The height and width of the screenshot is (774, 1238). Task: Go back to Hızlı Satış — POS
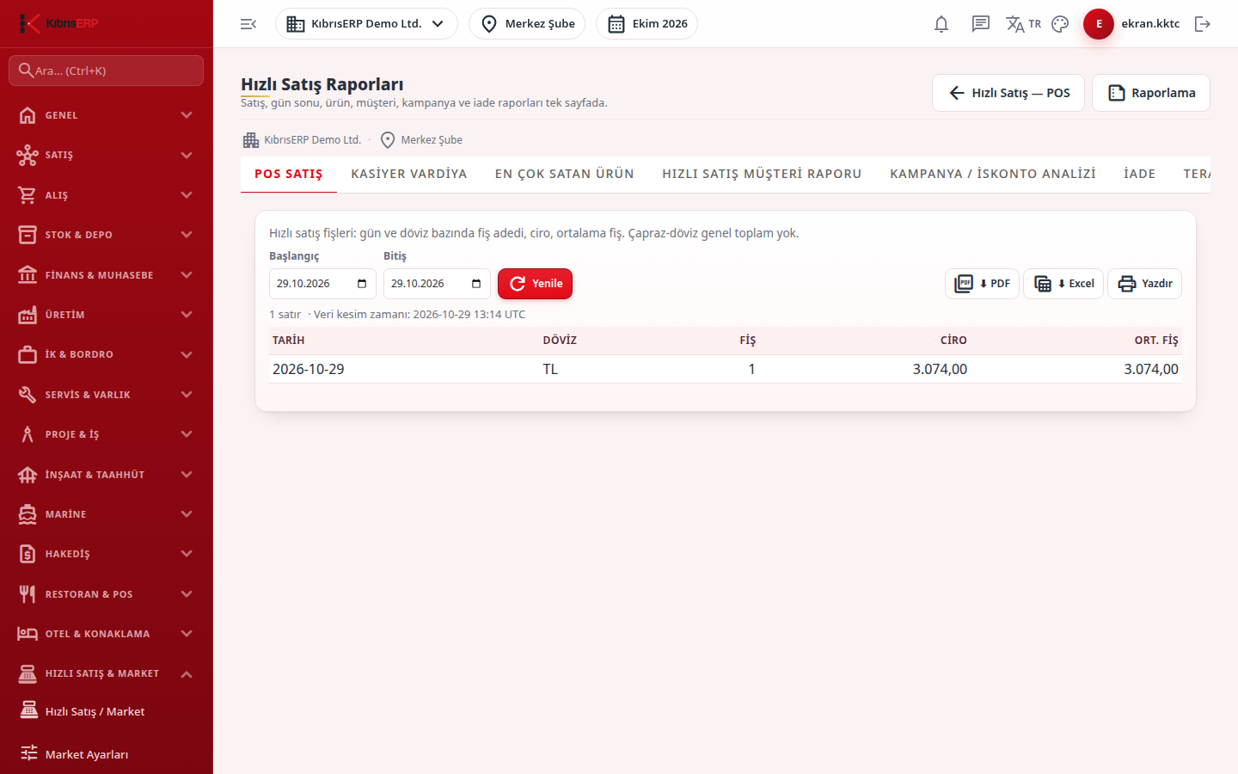[1008, 93]
